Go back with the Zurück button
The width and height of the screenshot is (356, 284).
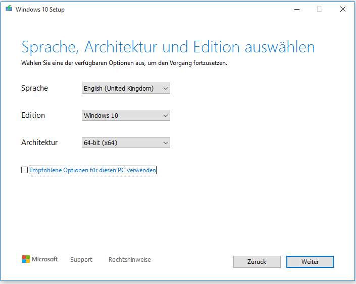[x=257, y=262]
